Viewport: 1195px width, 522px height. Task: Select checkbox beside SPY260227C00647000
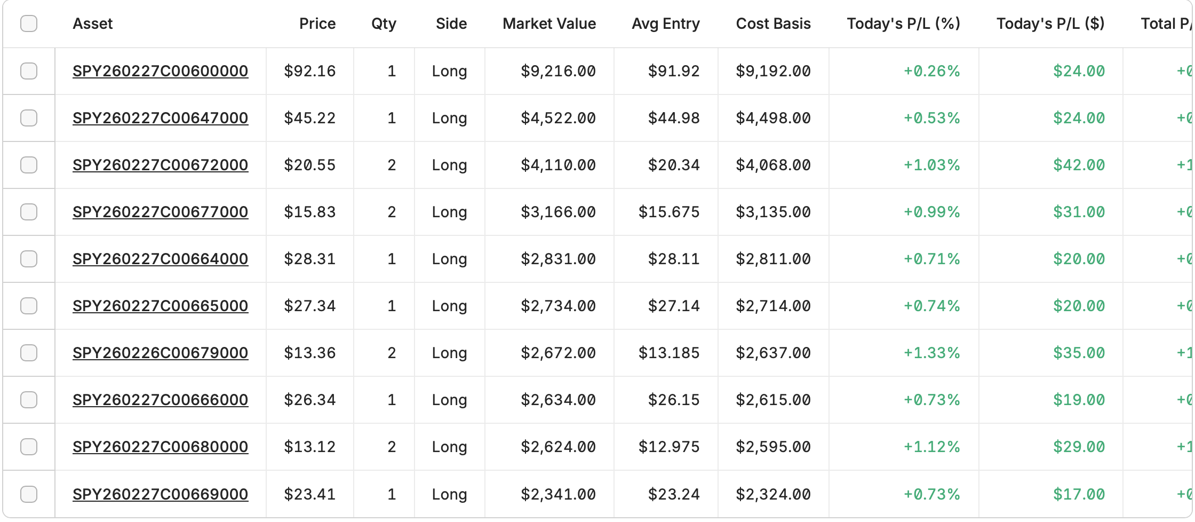click(29, 118)
